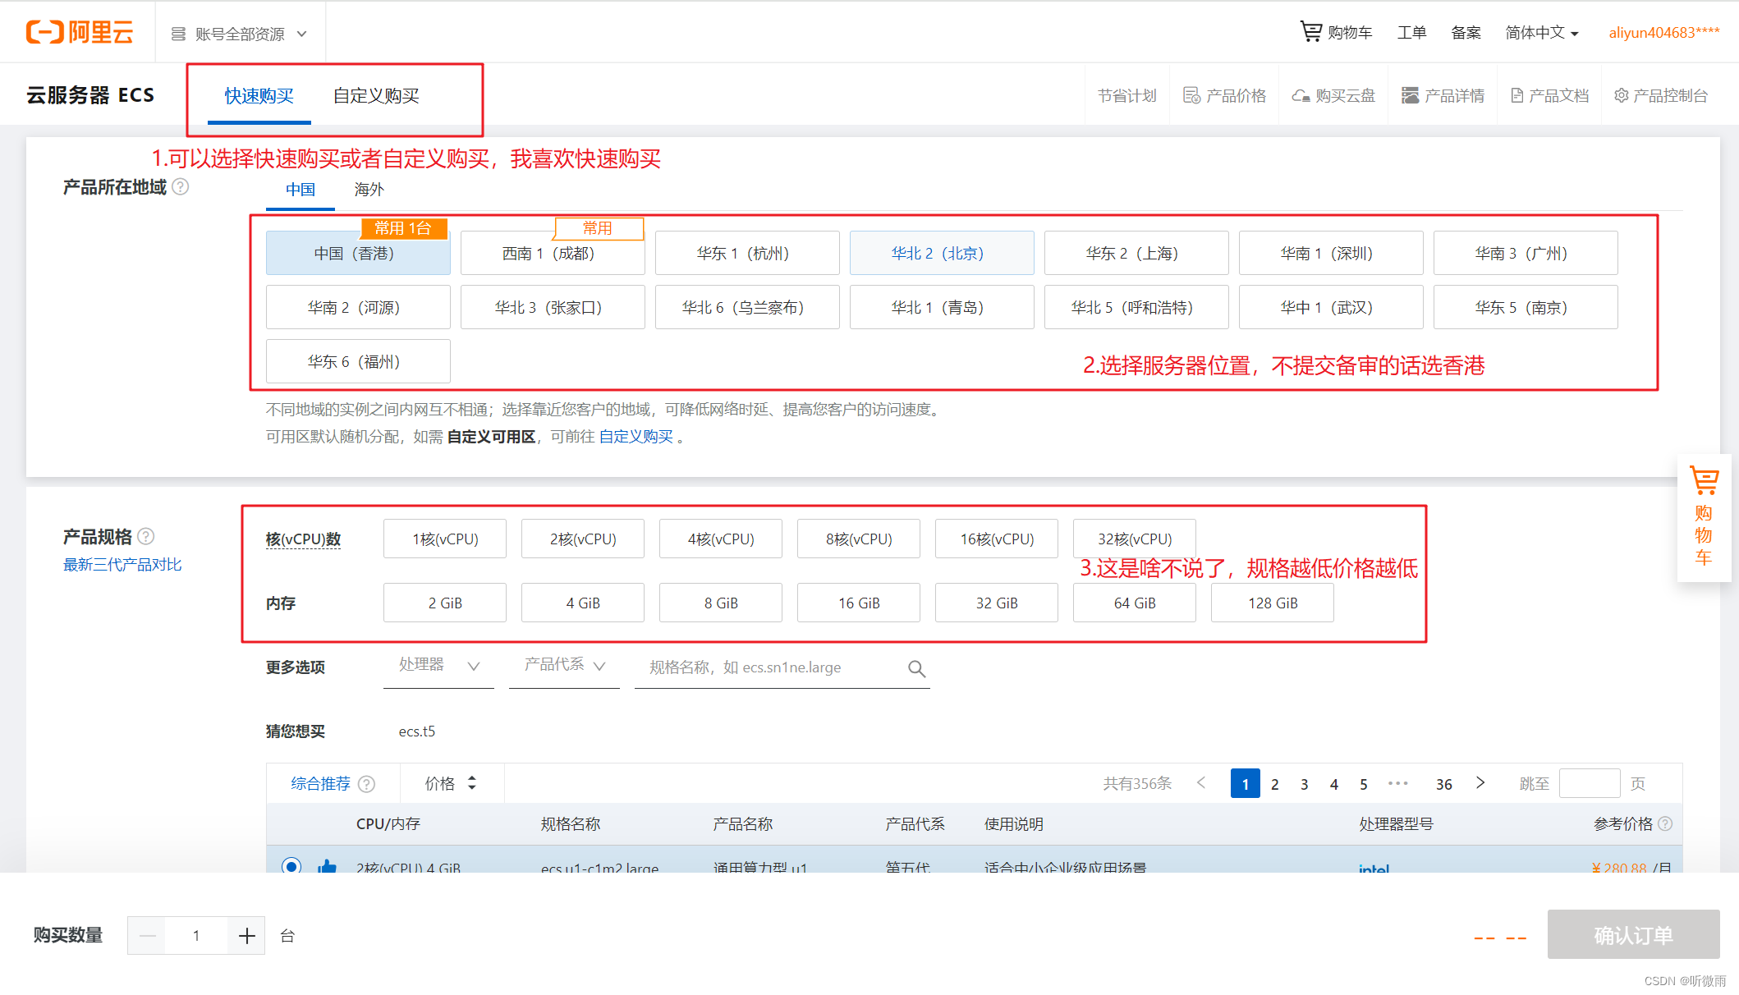Open the shopping cart icon in header
1739x995 pixels.
[1311, 32]
